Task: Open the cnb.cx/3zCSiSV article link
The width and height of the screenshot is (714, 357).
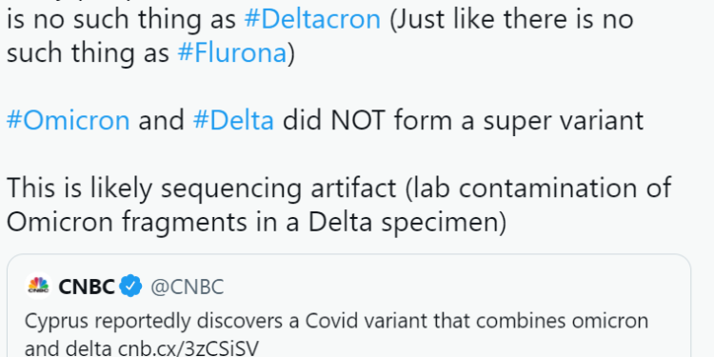Action: click(x=188, y=348)
